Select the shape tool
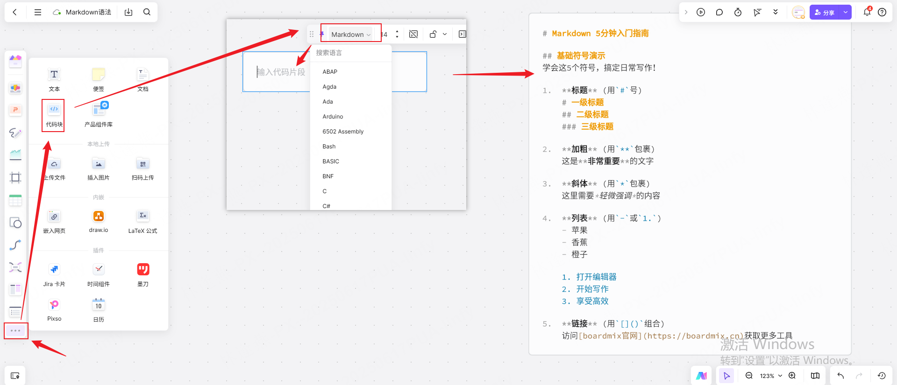 click(x=15, y=223)
